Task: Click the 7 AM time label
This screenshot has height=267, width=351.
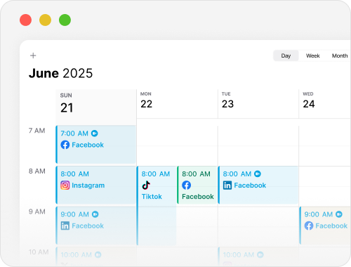Action: (x=37, y=131)
